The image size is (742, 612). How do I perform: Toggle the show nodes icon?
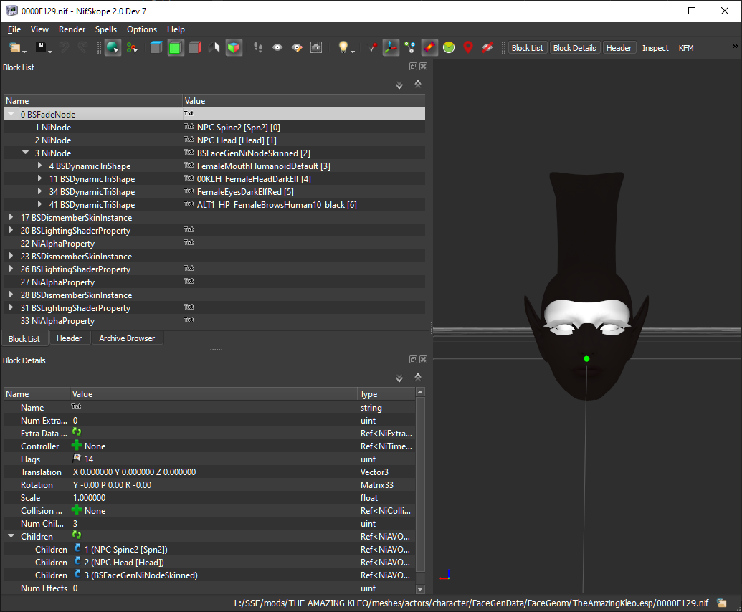[x=410, y=48]
